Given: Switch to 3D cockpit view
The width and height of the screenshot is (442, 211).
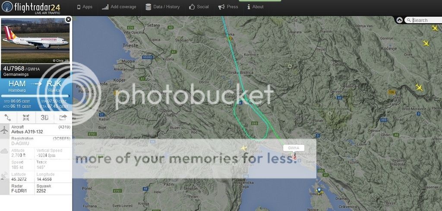Looking at the screenshot, I should pyautogui.click(x=44, y=117).
